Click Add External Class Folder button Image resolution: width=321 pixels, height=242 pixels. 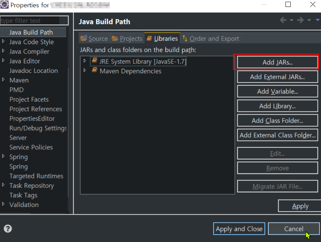point(277,135)
